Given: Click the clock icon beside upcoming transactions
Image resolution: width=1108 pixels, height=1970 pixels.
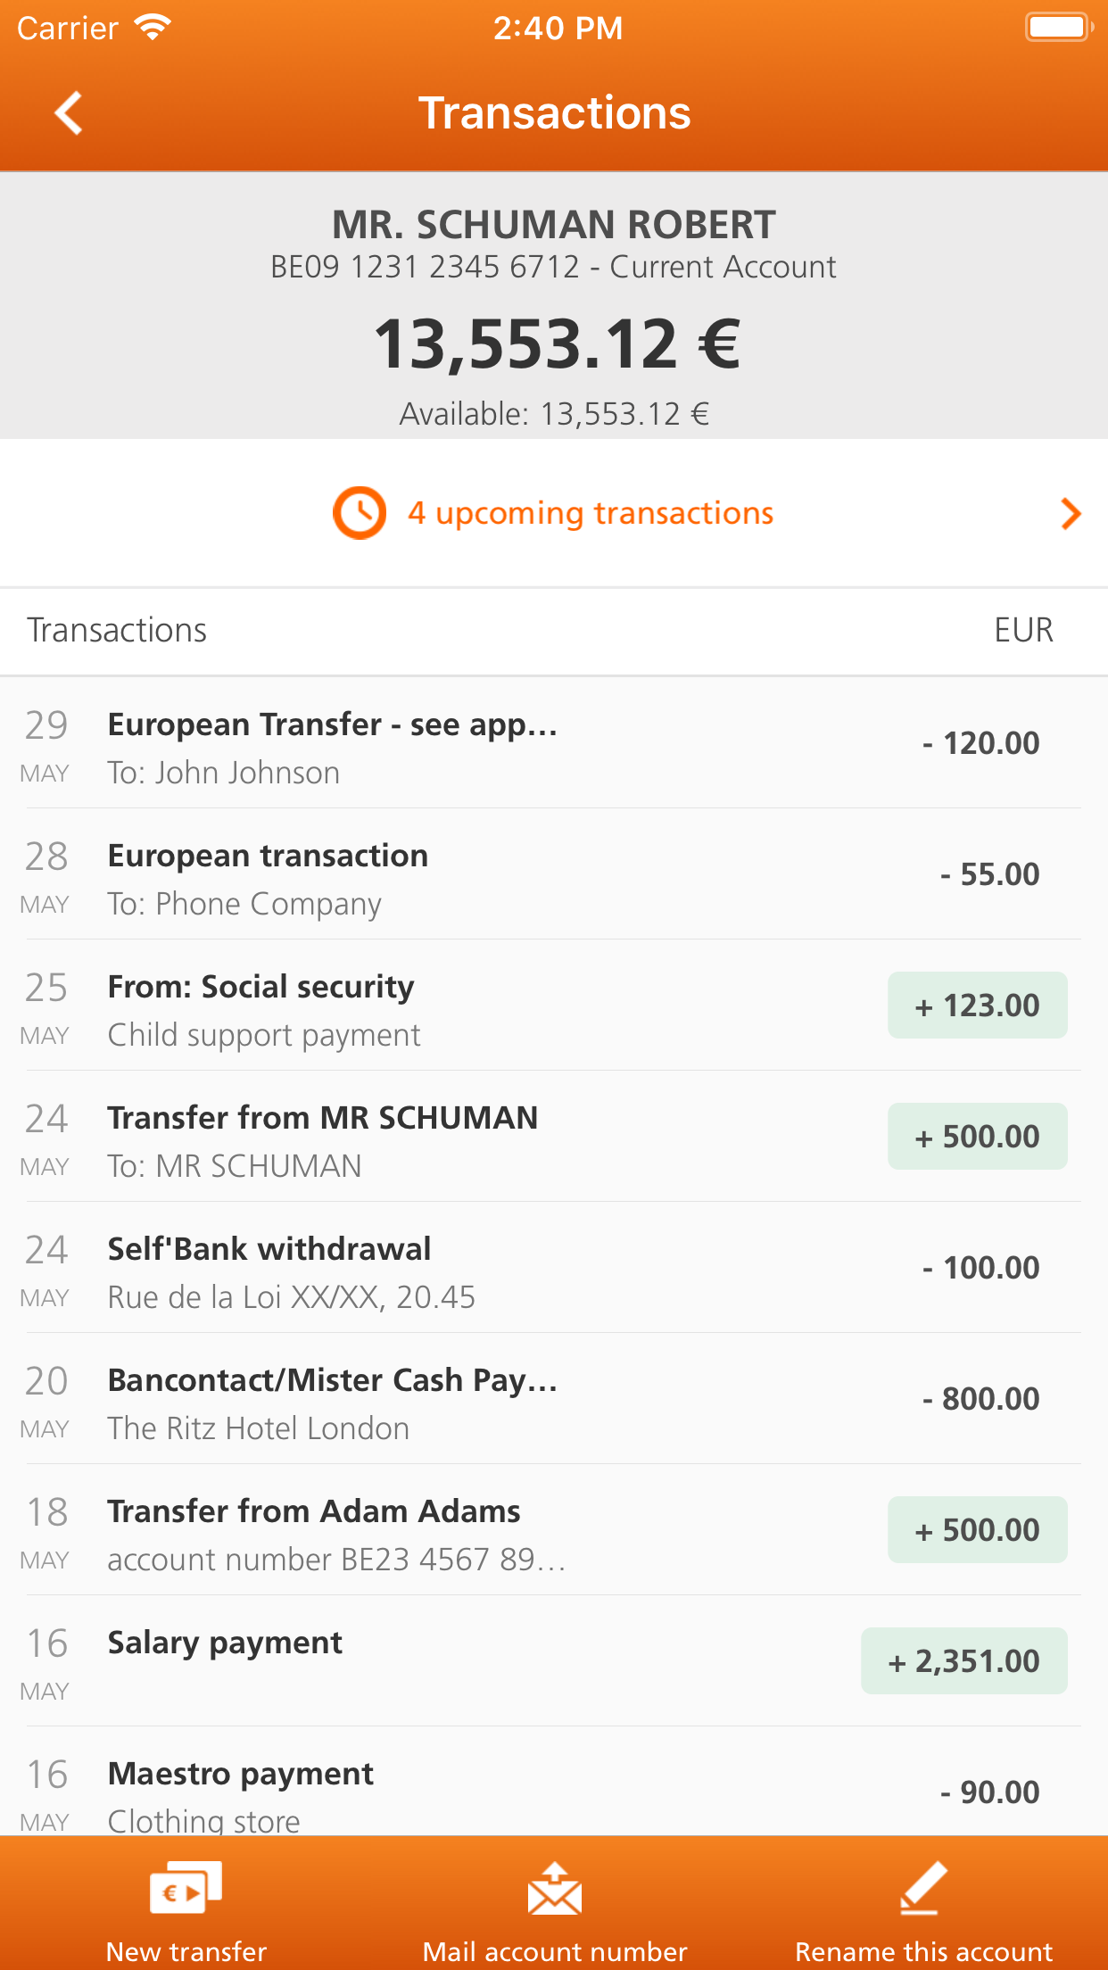Looking at the screenshot, I should point(359,513).
